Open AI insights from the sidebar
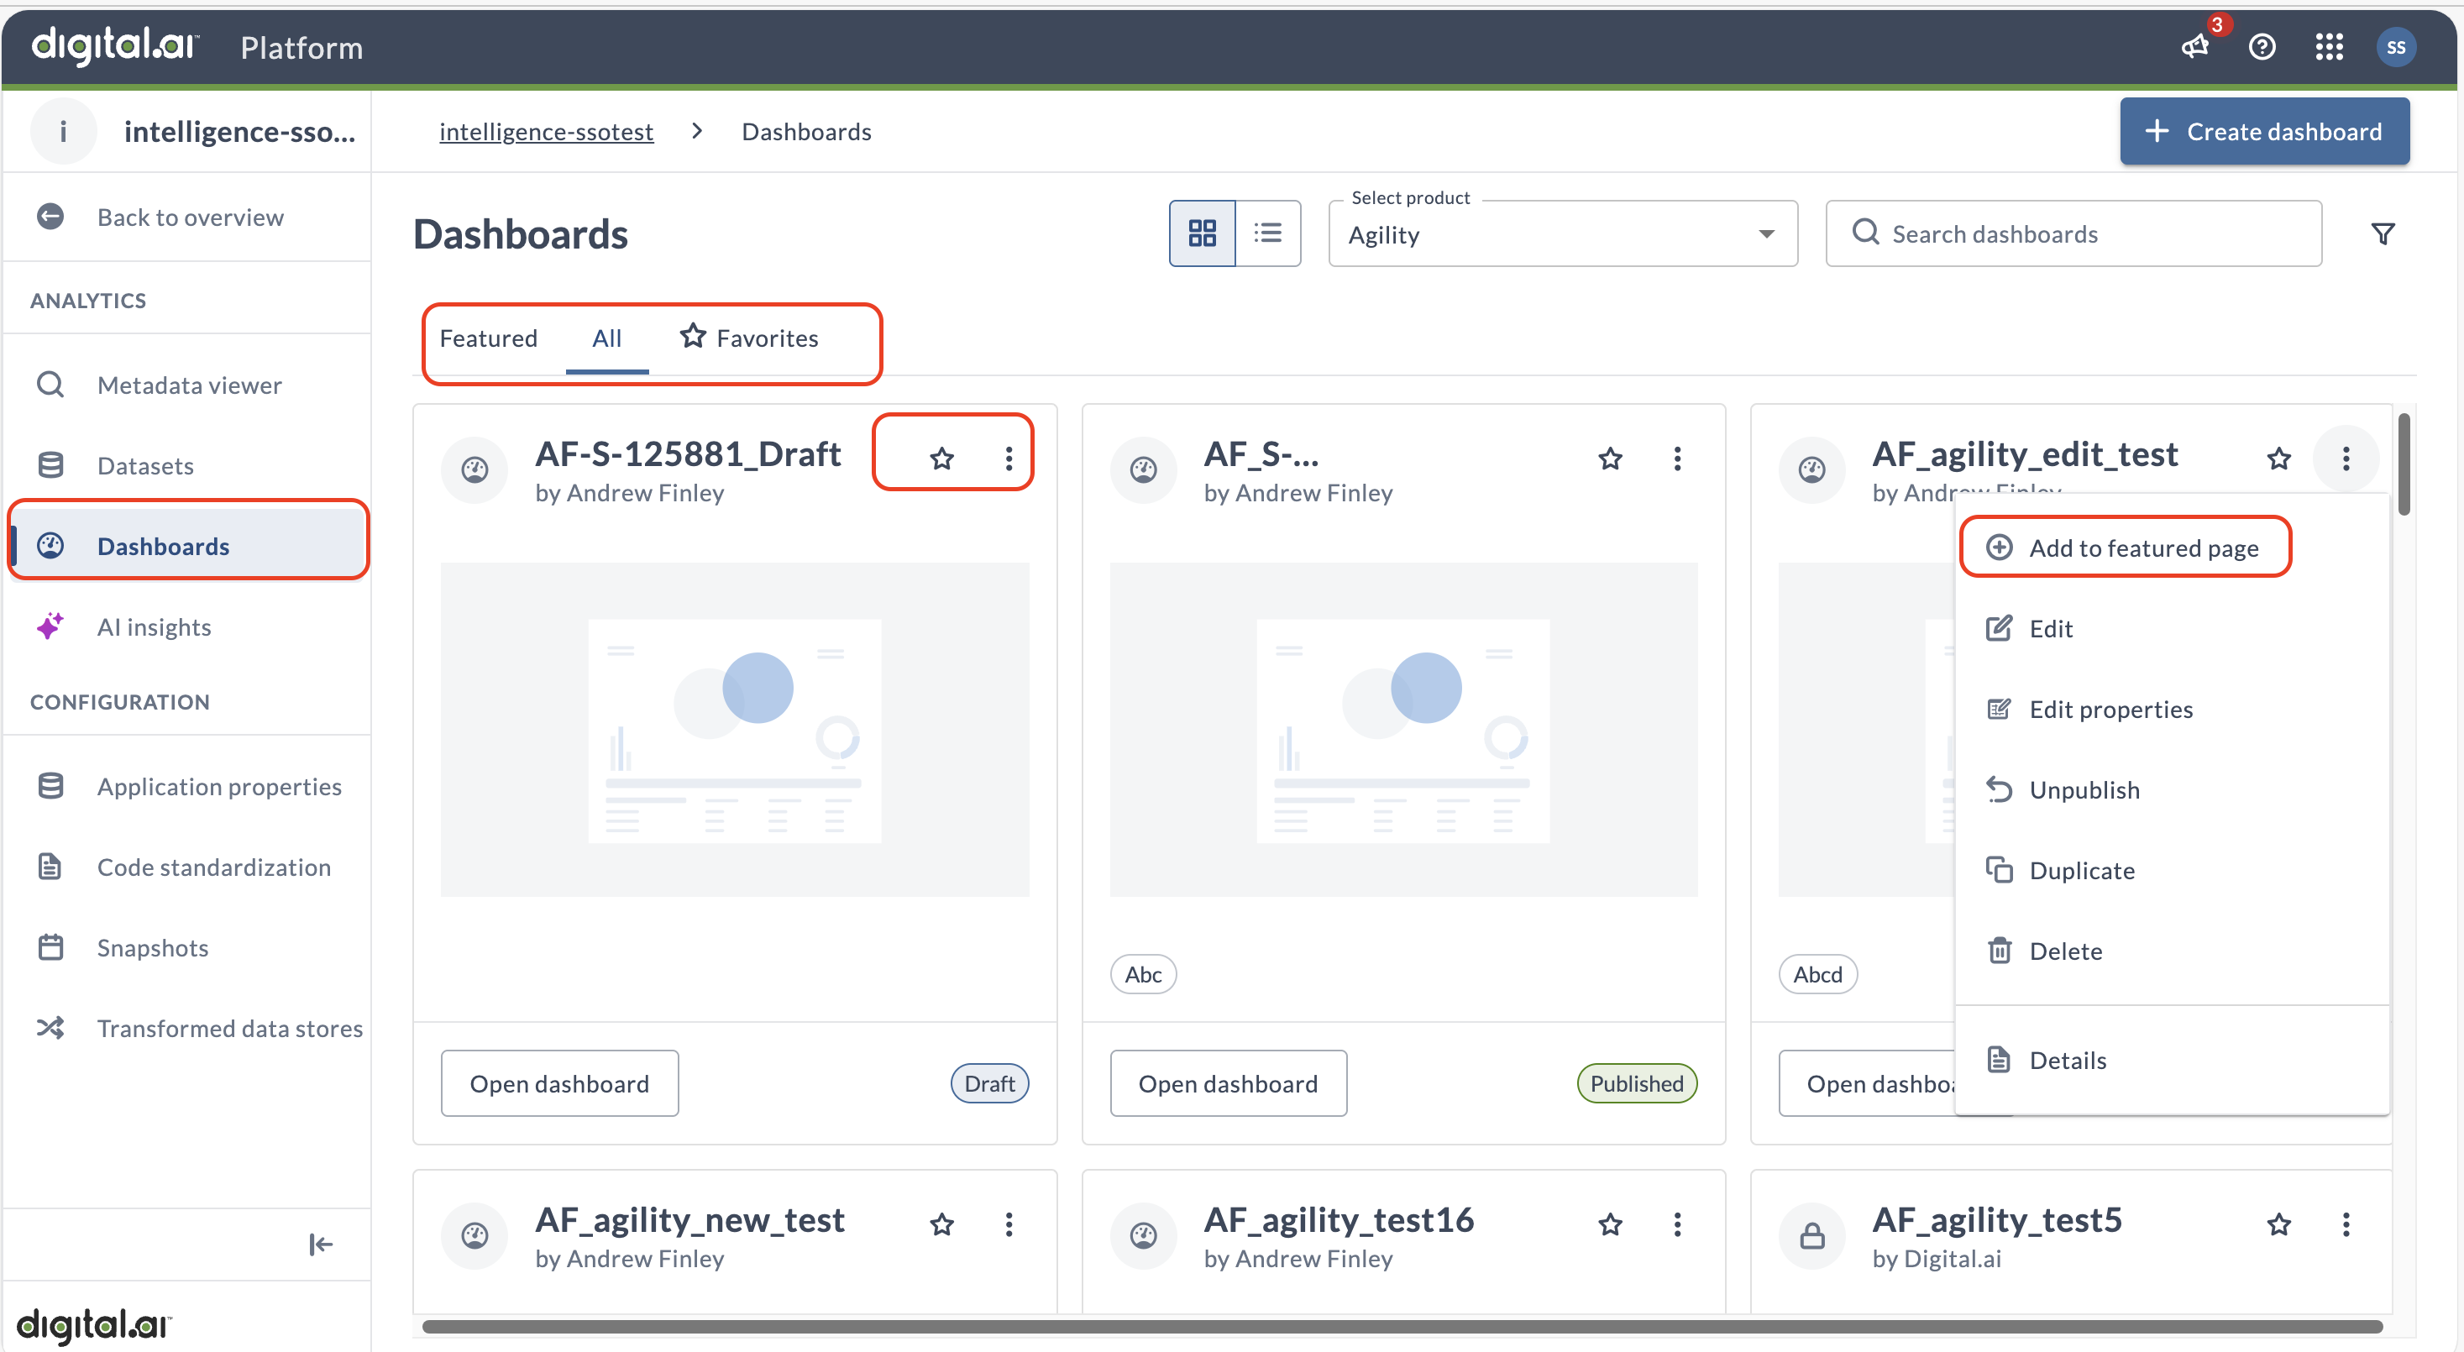The height and width of the screenshot is (1352, 2464). (x=154, y=627)
